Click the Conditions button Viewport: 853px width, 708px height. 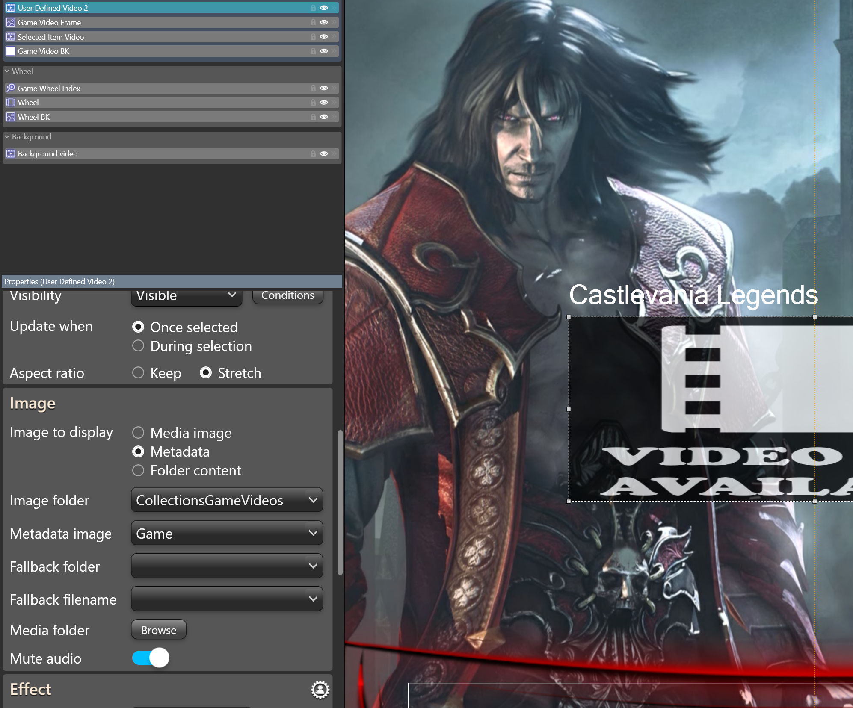coord(287,295)
